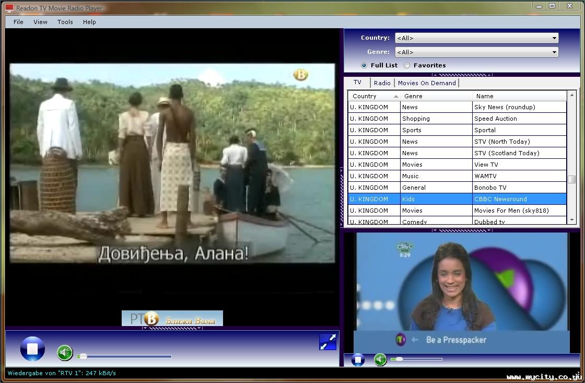The image size is (585, 383).
Task: Select the View TV channel
Action: 457,165
